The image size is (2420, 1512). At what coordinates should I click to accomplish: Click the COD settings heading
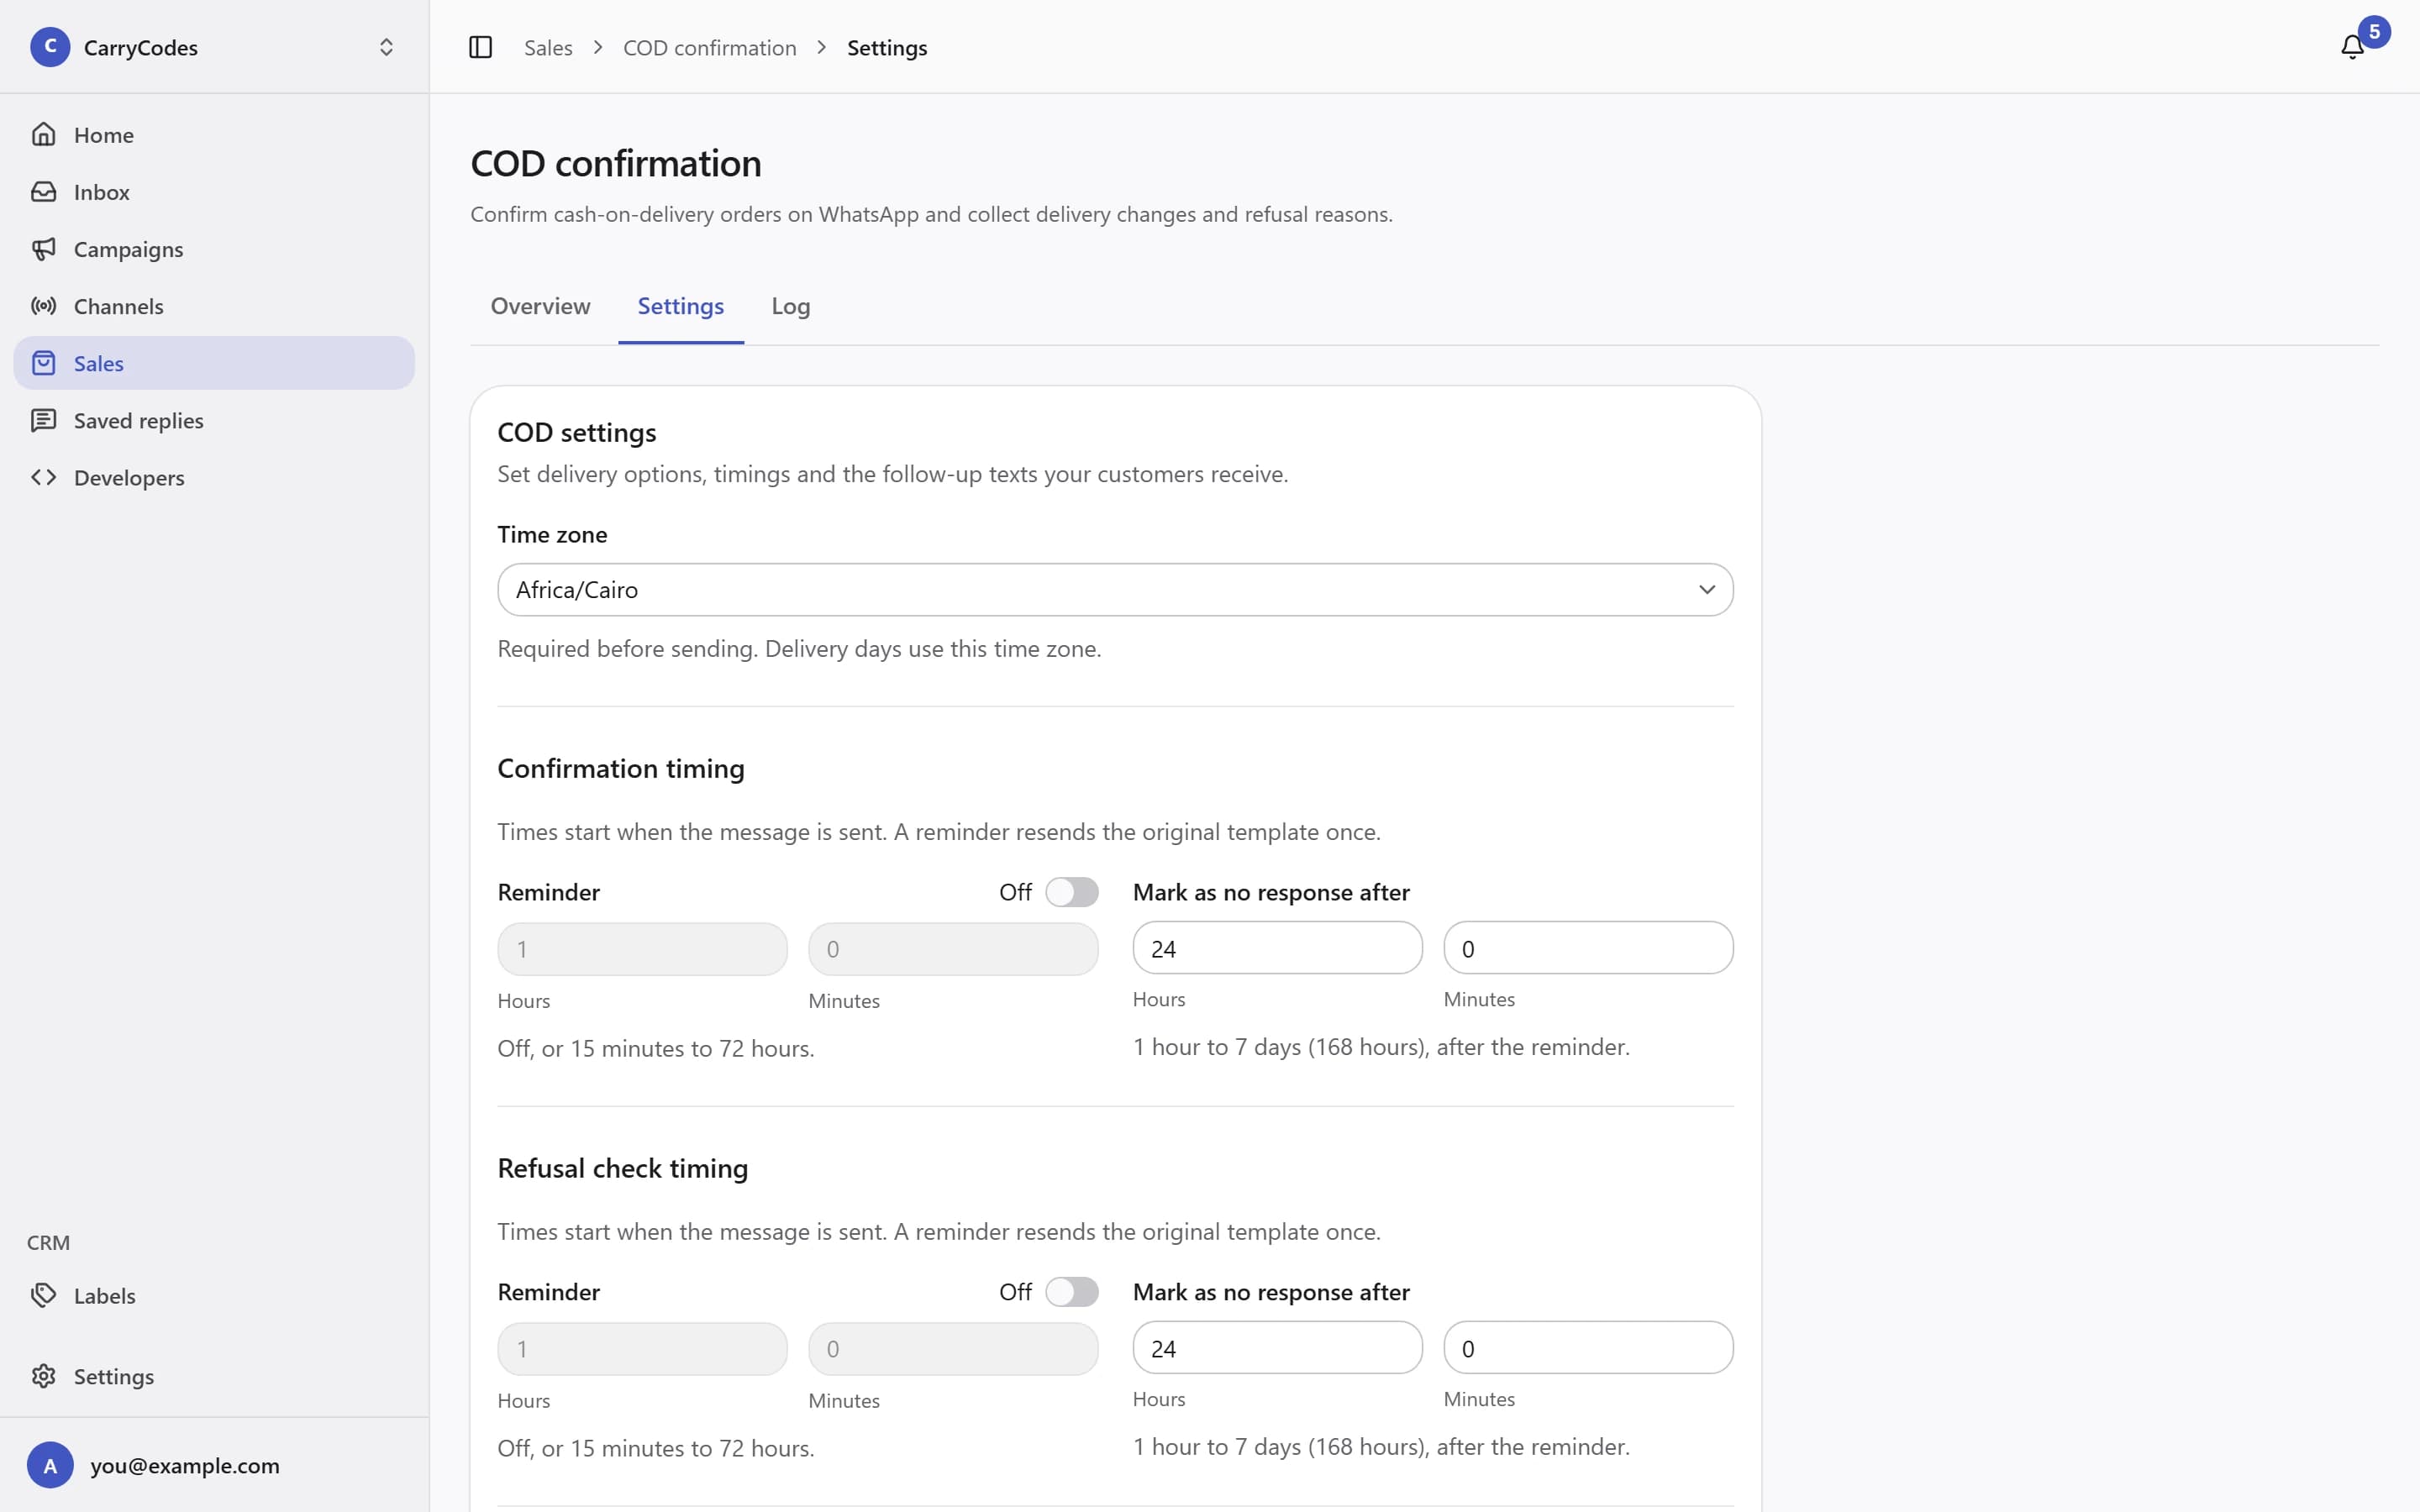tap(577, 432)
